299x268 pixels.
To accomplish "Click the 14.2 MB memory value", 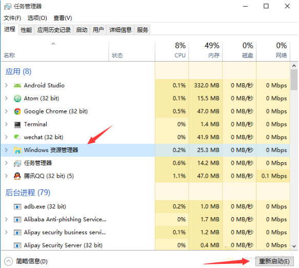I will click(x=208, y=163).
